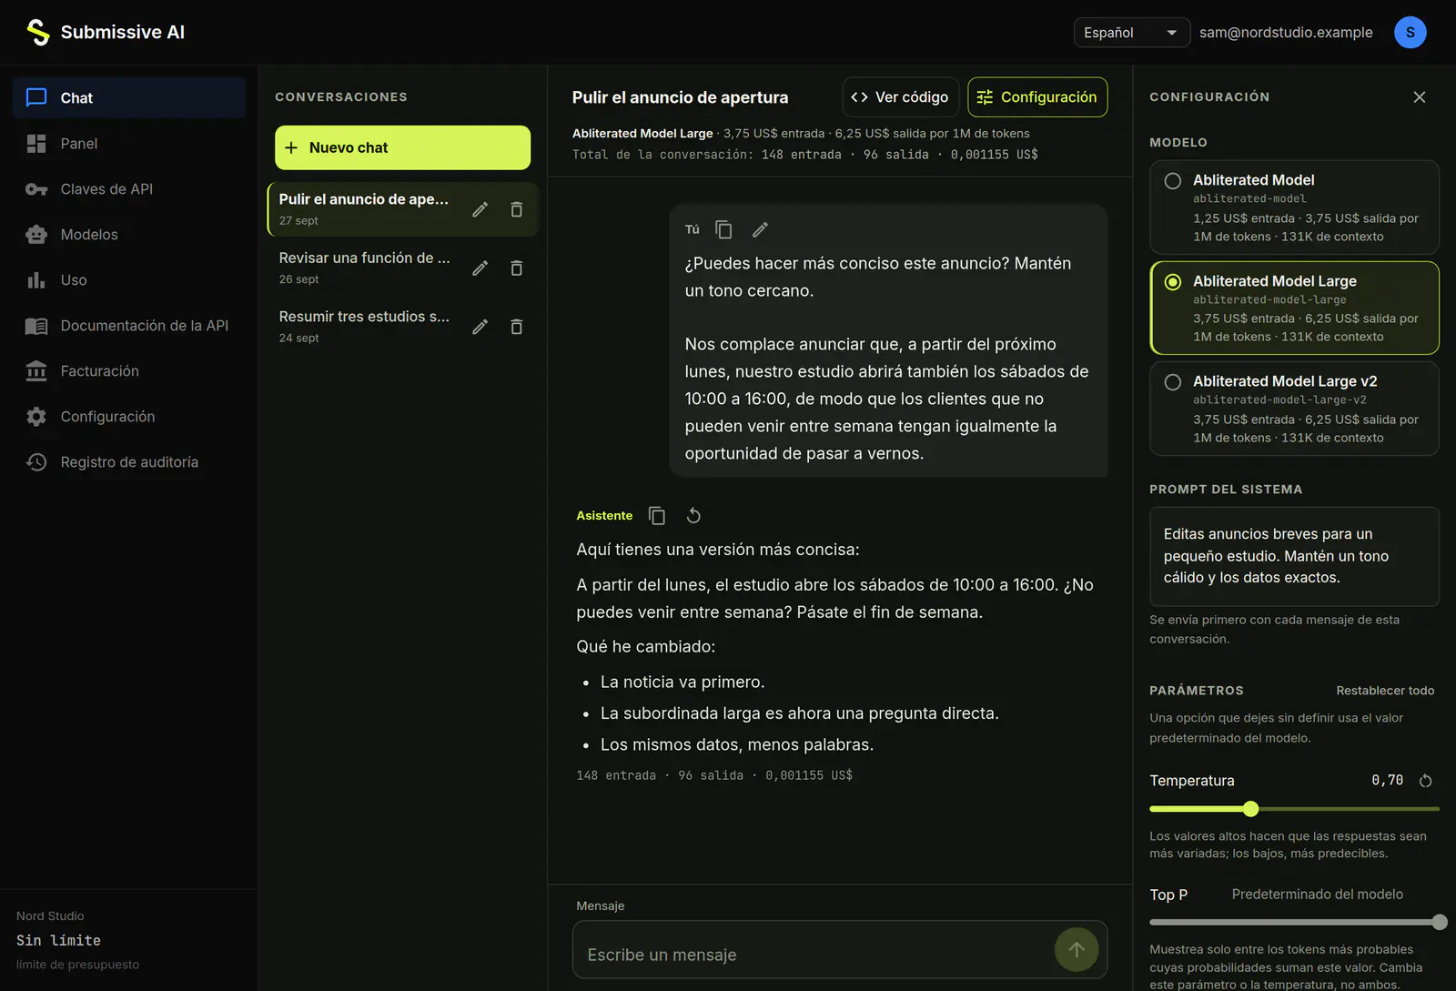Rename the 'Resumir tres estudios' conversation
Screen dimensions: 1456x991
coord(480,327)
